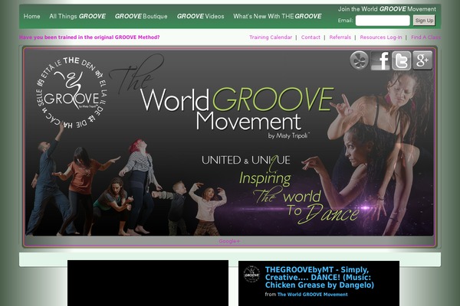Image resolution: width=460 pixels, height=306 pixels.
Task: Open 'Have you been trained' GROOVE Method link
Action: pyautogui.click(x=90, y=37)
